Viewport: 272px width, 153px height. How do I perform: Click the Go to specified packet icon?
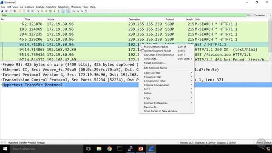(50, 11)
